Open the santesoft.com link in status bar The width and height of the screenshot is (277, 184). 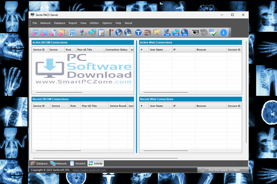click(x=89, y=170)
